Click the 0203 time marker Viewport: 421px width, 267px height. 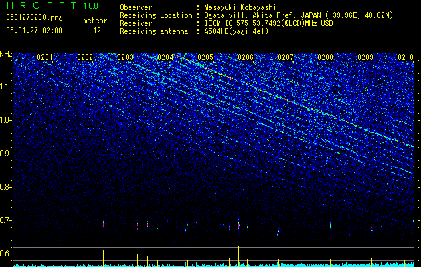pyautogui.click(x=125, y=57)
